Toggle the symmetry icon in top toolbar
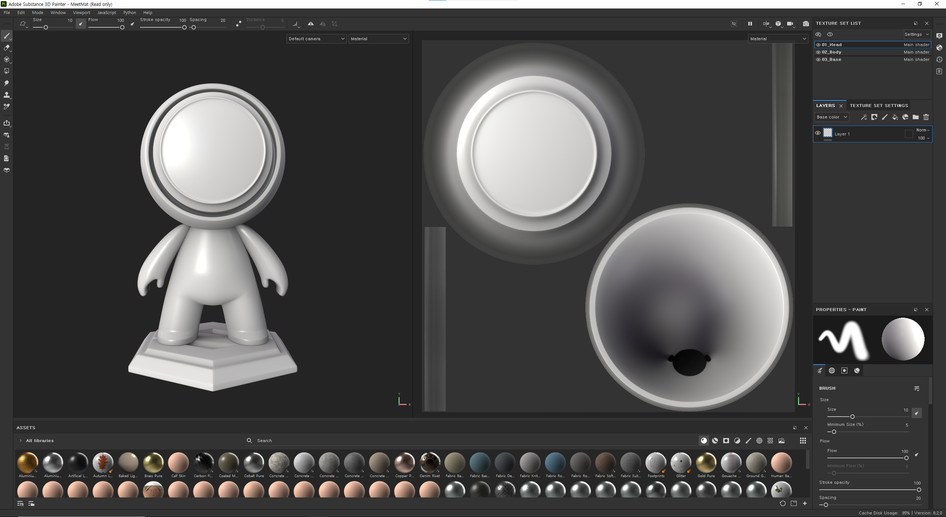This screenshot has height=517, width=946. point(311,24)
